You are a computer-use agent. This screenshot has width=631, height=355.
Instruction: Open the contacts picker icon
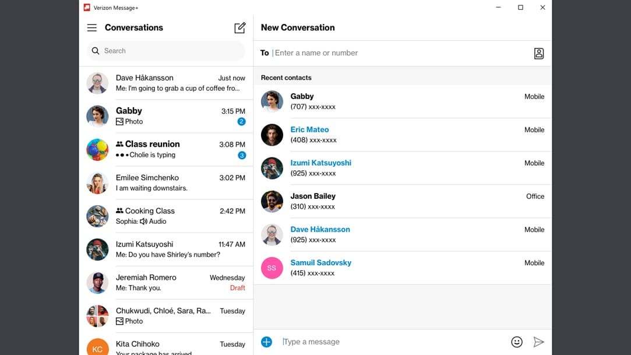[x=539, y=54]
